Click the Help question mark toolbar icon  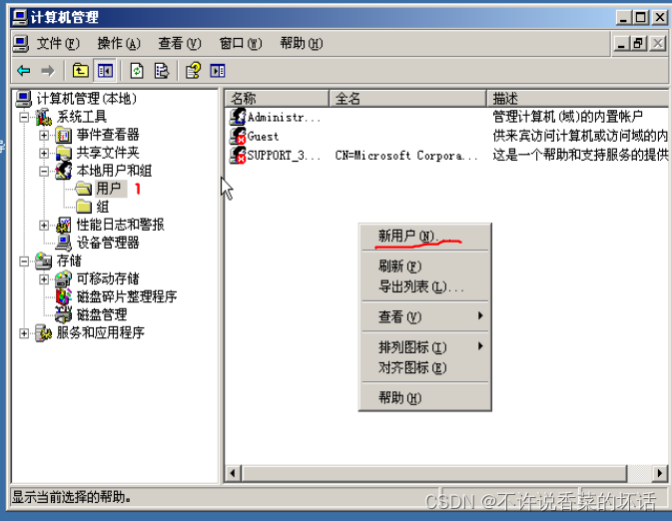pos(194,70)
